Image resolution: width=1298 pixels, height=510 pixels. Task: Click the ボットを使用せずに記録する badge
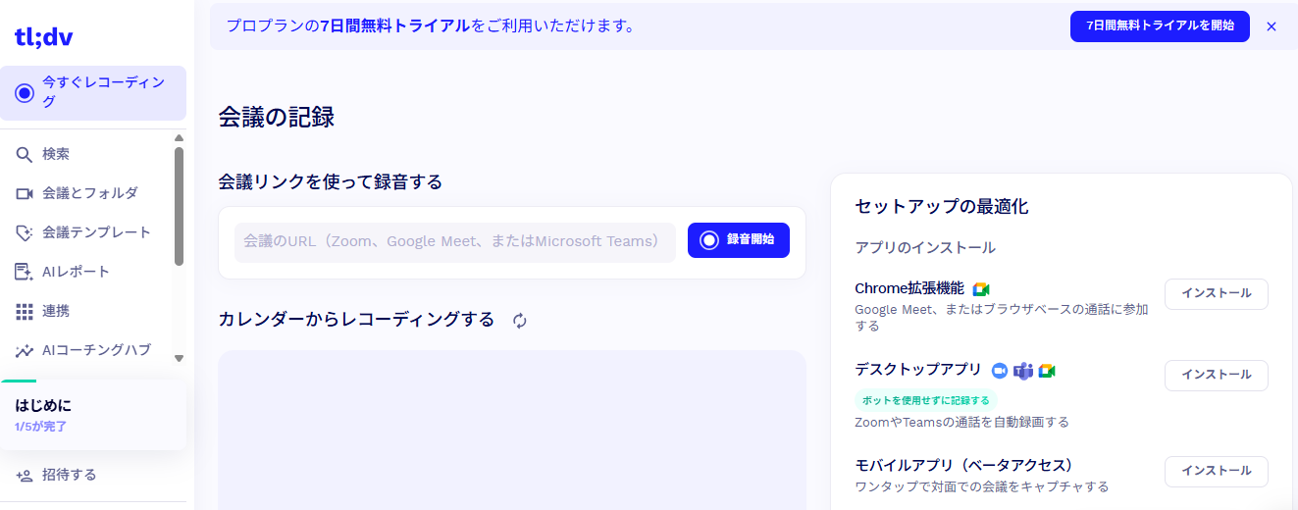click(926, 400)
